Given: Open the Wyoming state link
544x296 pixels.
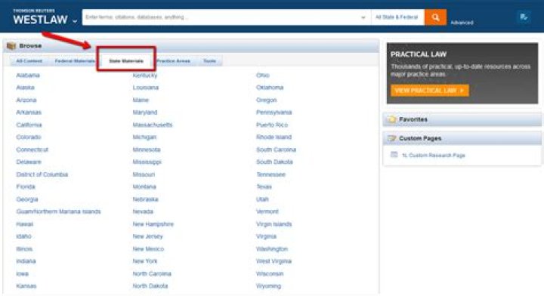Looking at the screenshot, I should coord(268,286).
